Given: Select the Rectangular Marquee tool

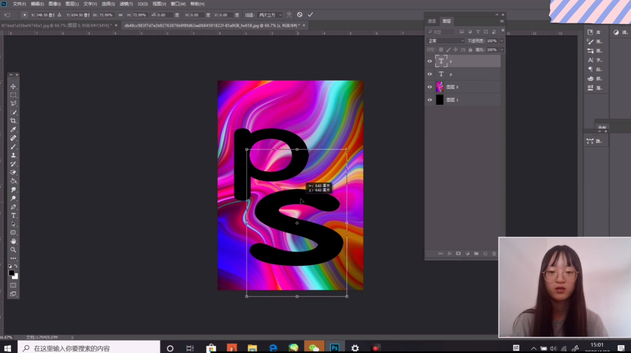Looking at the screenshot, I should 13,95.
